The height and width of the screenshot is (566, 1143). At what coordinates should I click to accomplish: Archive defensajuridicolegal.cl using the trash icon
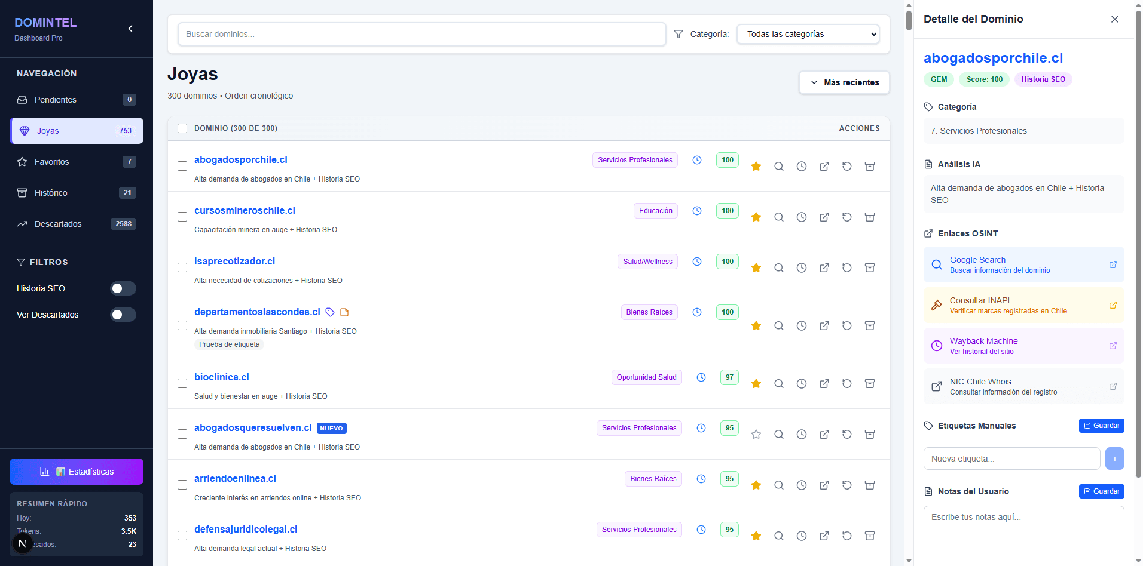(x=870, y=536)
